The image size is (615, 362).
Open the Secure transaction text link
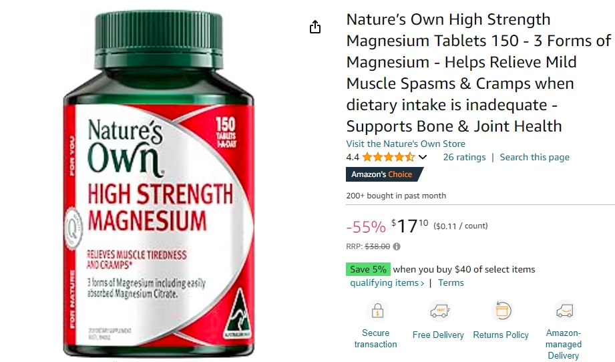(375, 339)
